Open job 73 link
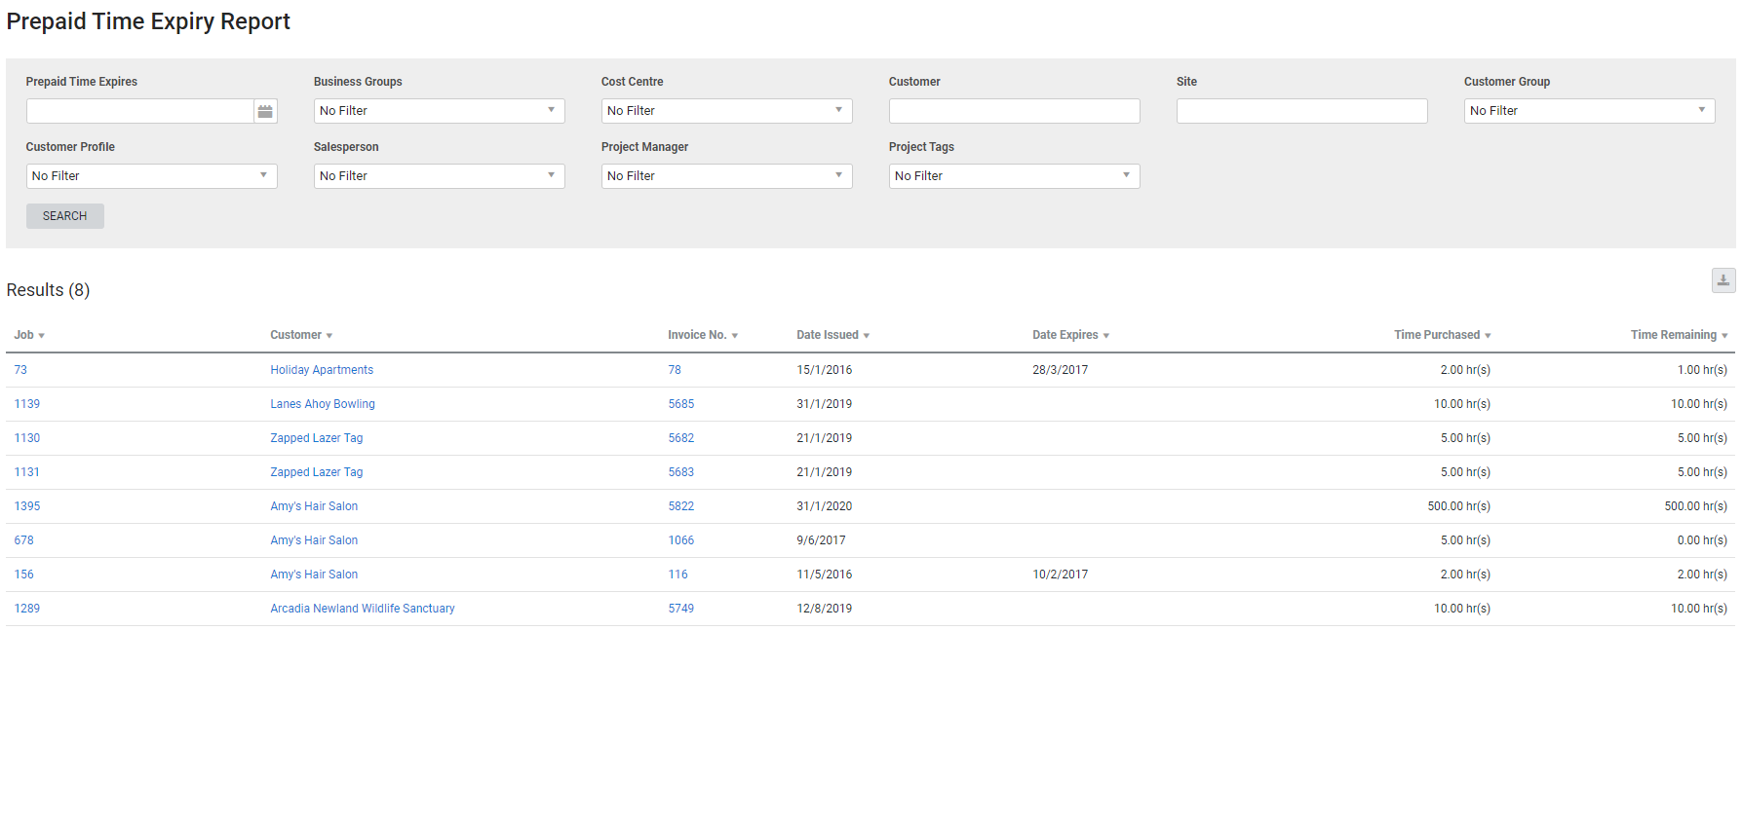The width and height of the screenshot is (1742, 816). [x=20, y=370]
